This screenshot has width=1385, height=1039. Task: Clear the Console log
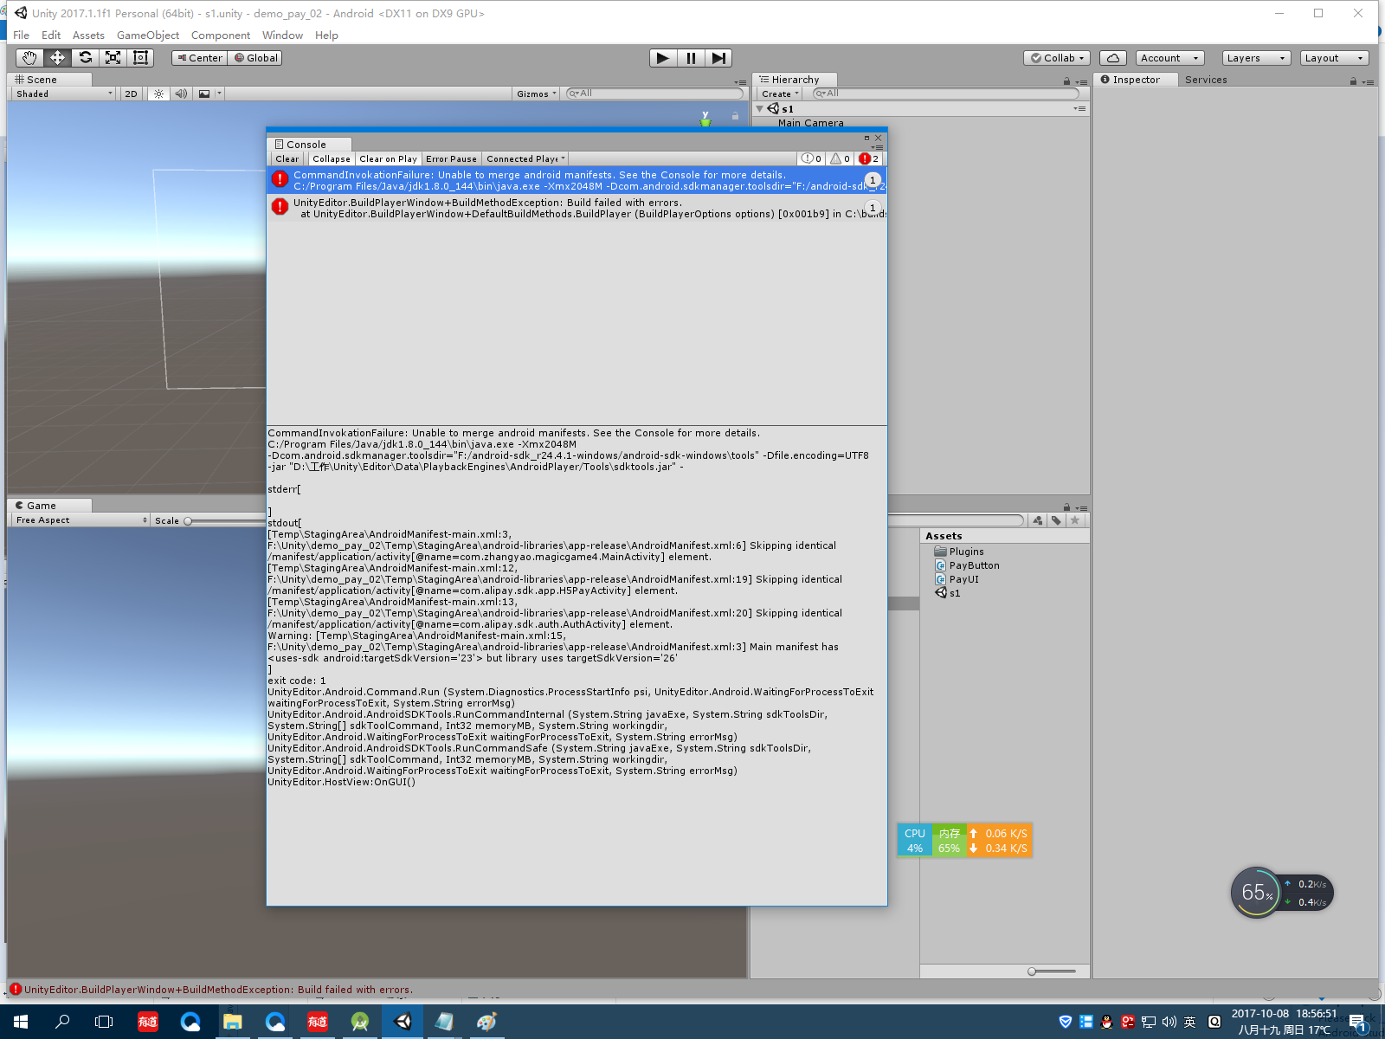click(x=287, y=158)
